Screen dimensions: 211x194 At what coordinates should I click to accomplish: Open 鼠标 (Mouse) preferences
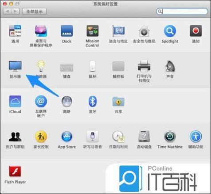(93, 66)
